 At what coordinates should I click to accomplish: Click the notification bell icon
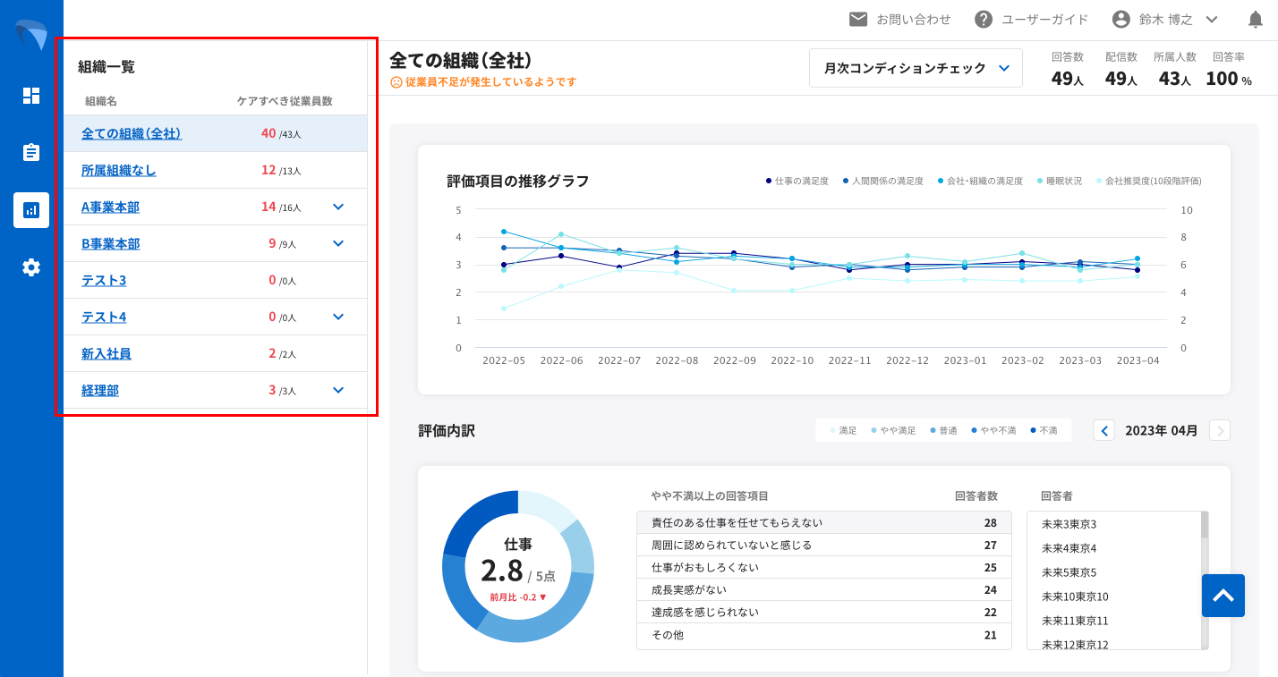[1256, 20]
